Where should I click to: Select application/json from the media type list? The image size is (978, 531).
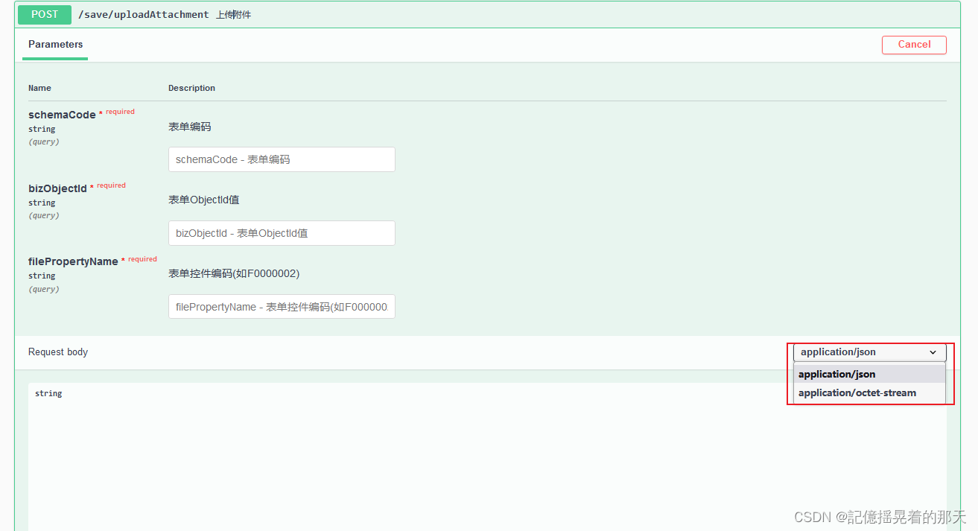(x=837, y=374)
